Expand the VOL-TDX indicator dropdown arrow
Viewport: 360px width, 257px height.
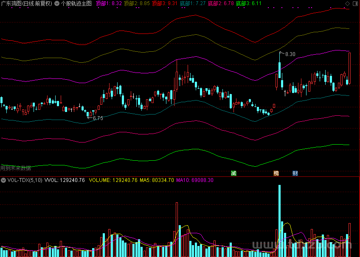pyautogui.click(x=3, y=180)
